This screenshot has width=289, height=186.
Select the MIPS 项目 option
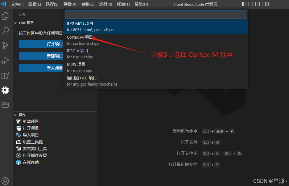pyautogui.click(x=155, y=67)
